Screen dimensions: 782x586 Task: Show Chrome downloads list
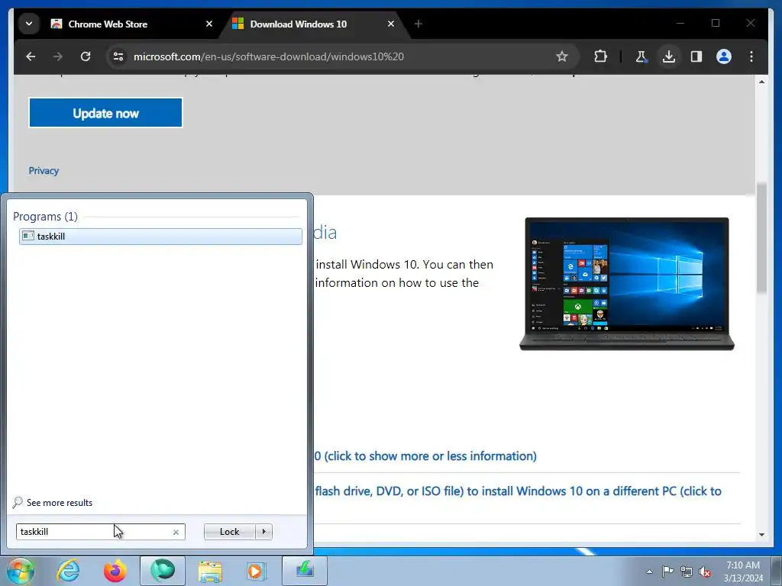[669, 56]
